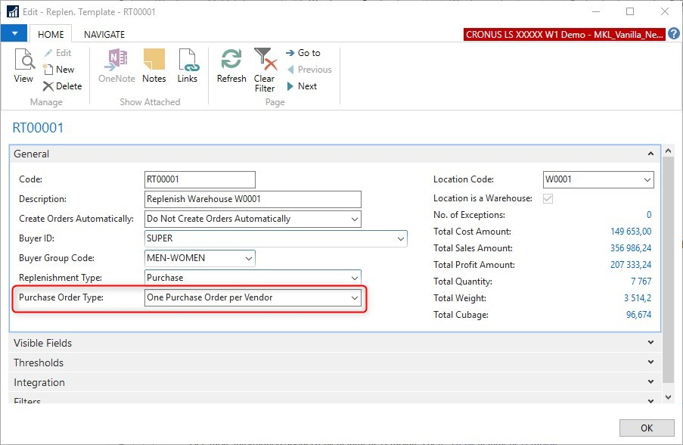
Task: Open Notes from the ribbon
Action: tap(154, 67)
